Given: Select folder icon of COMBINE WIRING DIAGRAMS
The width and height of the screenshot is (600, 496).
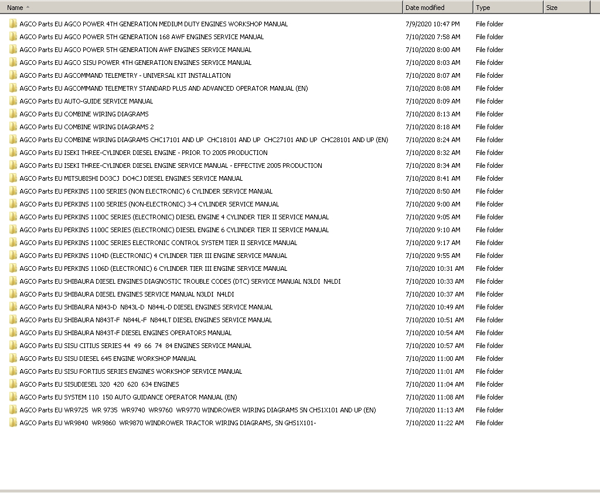Looking at the screenshot, I should pos(13,114).
